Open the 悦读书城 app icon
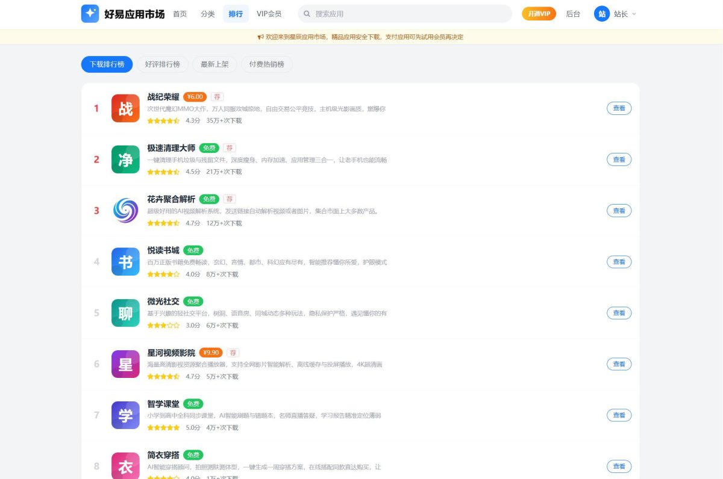 [x=125, y=262]
